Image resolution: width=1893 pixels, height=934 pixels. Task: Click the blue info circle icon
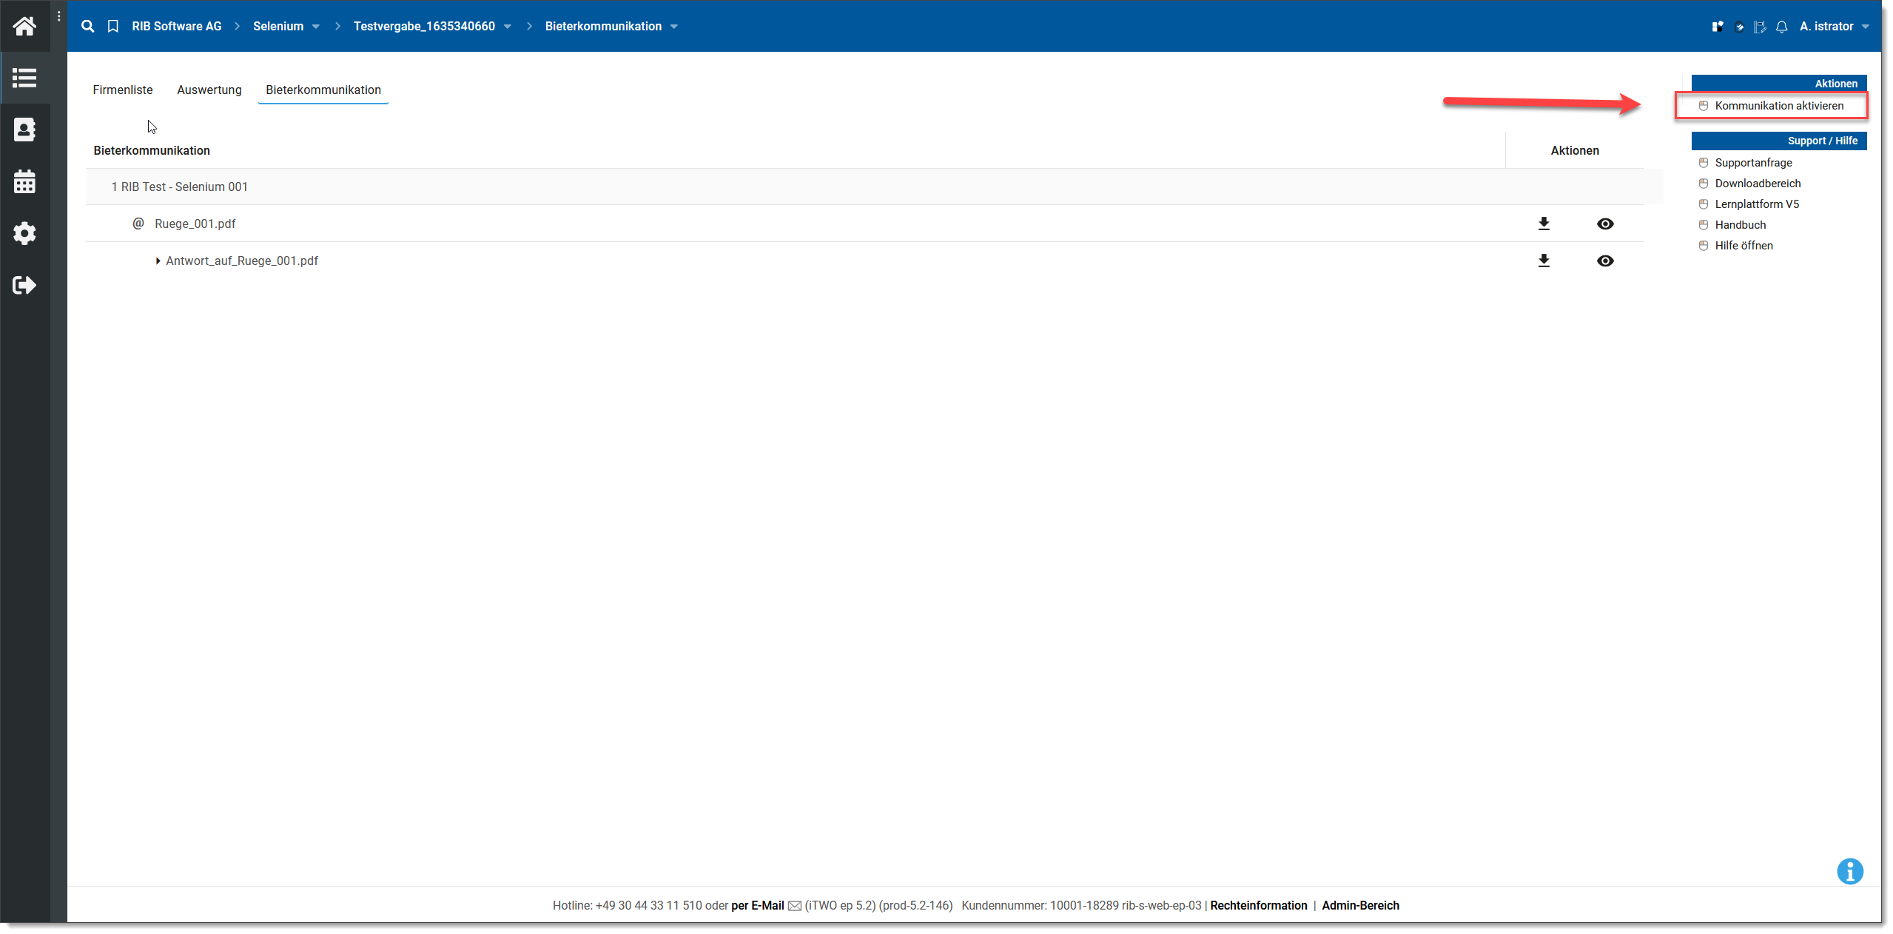(x=1849, y=871)
